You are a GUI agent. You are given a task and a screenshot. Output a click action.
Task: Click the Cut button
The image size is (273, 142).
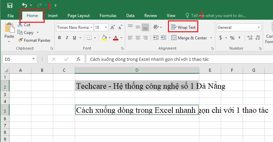tap(24, 25)
